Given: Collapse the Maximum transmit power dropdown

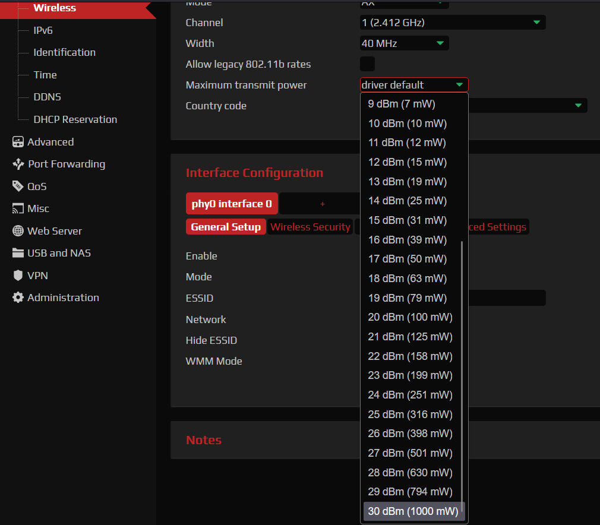Looking at the screenshot, I should coord(414,85).
